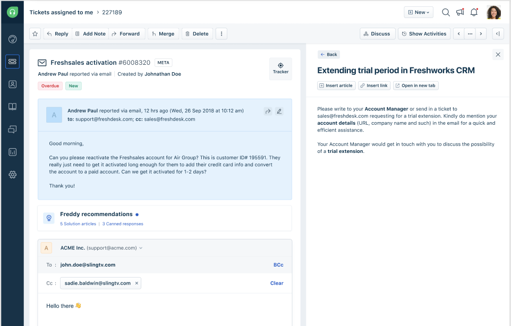The height and width of the screenshot is (326, 511).
Task: Click Insert link
Action: 374,85
